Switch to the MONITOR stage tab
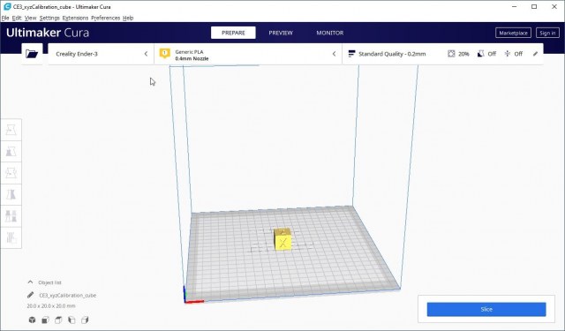 329,33
